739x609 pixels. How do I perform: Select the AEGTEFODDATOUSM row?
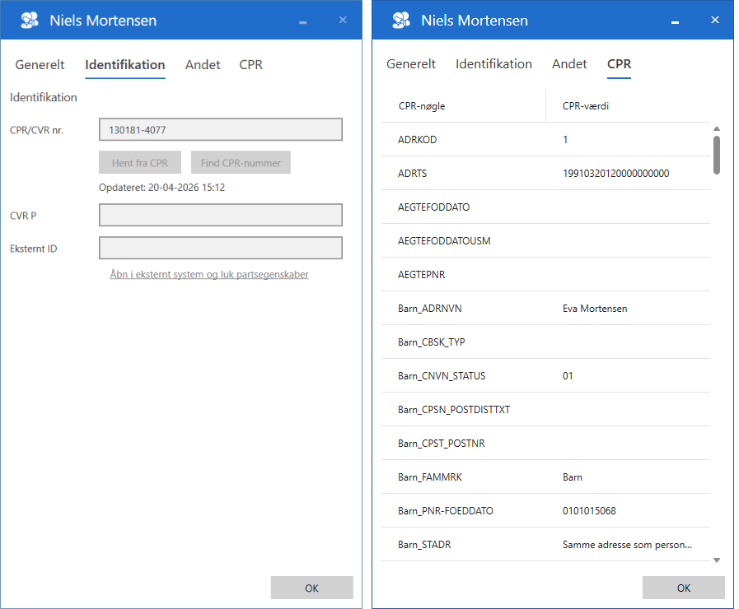click(x=545, y=241)
